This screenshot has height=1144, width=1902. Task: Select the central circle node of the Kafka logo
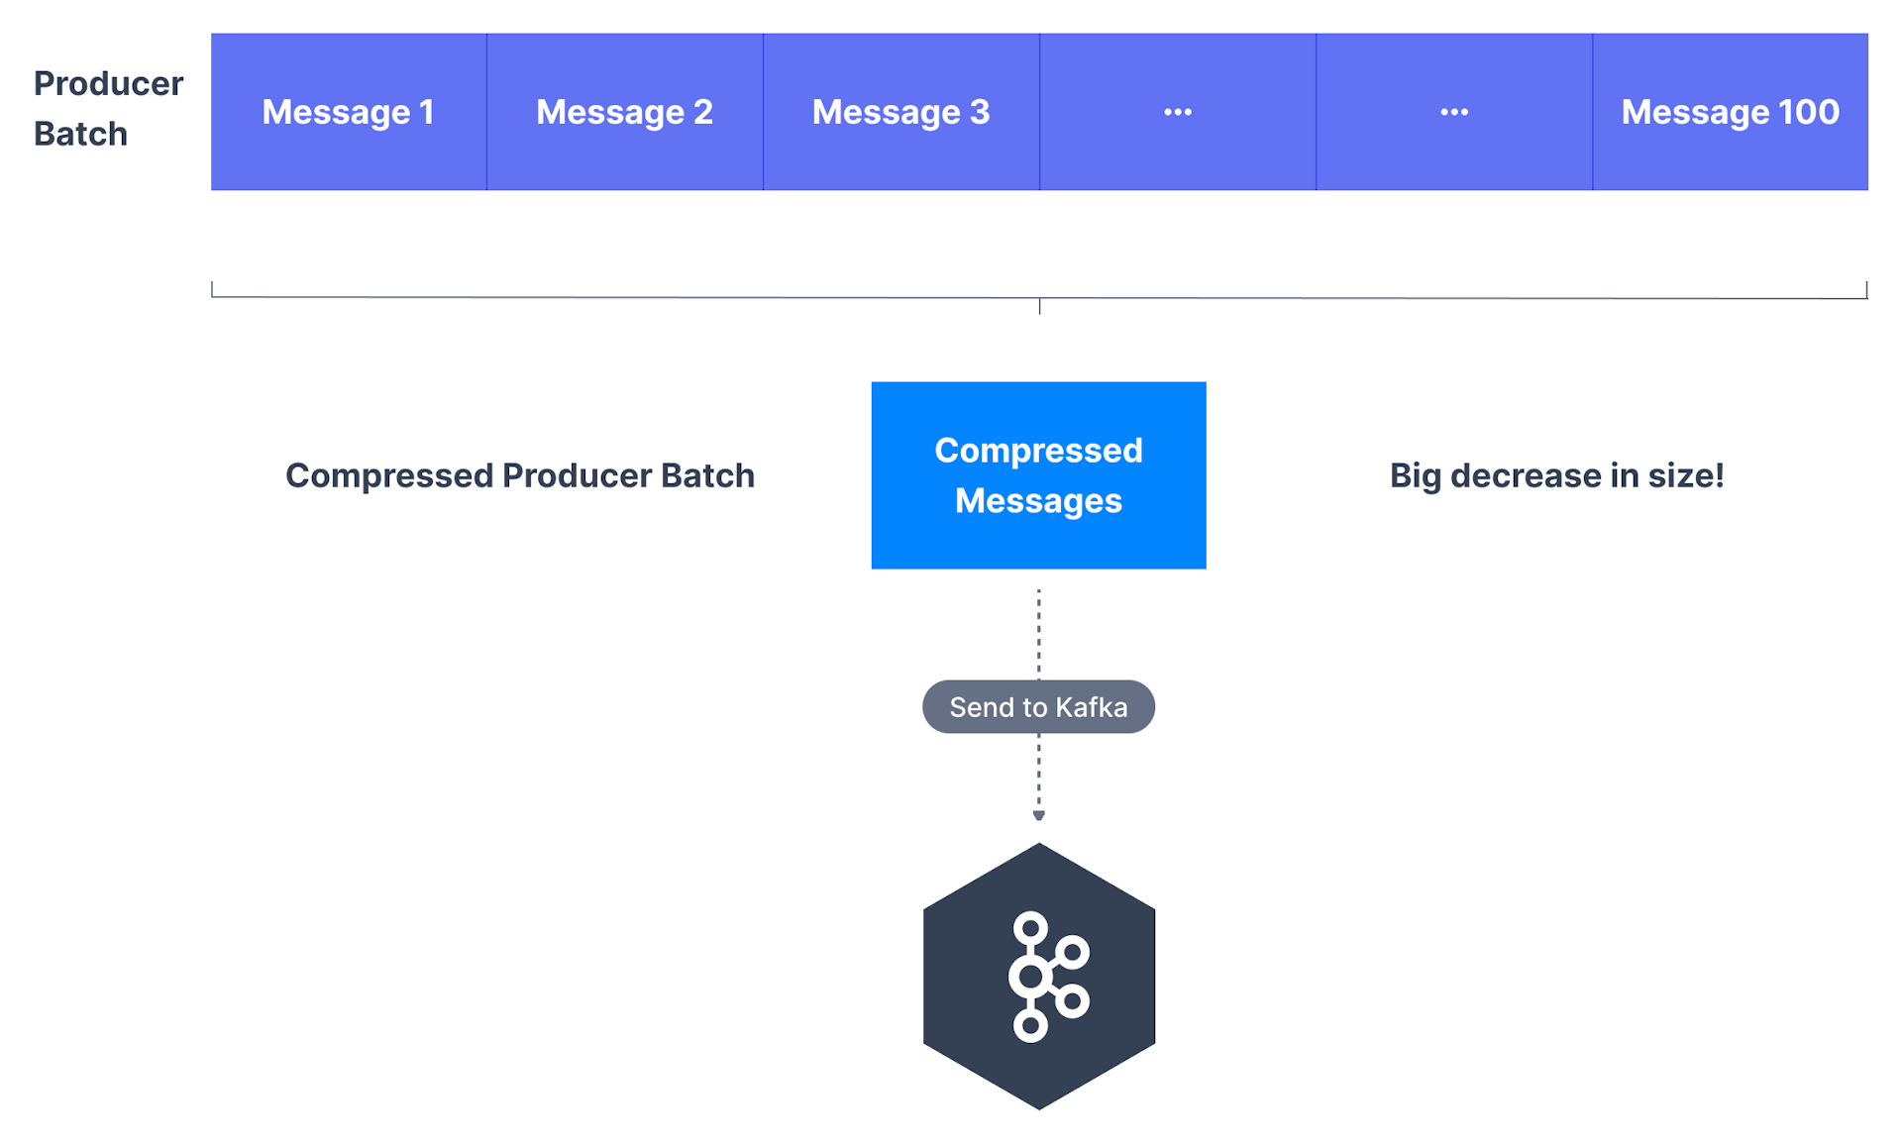pos(1030,974)
